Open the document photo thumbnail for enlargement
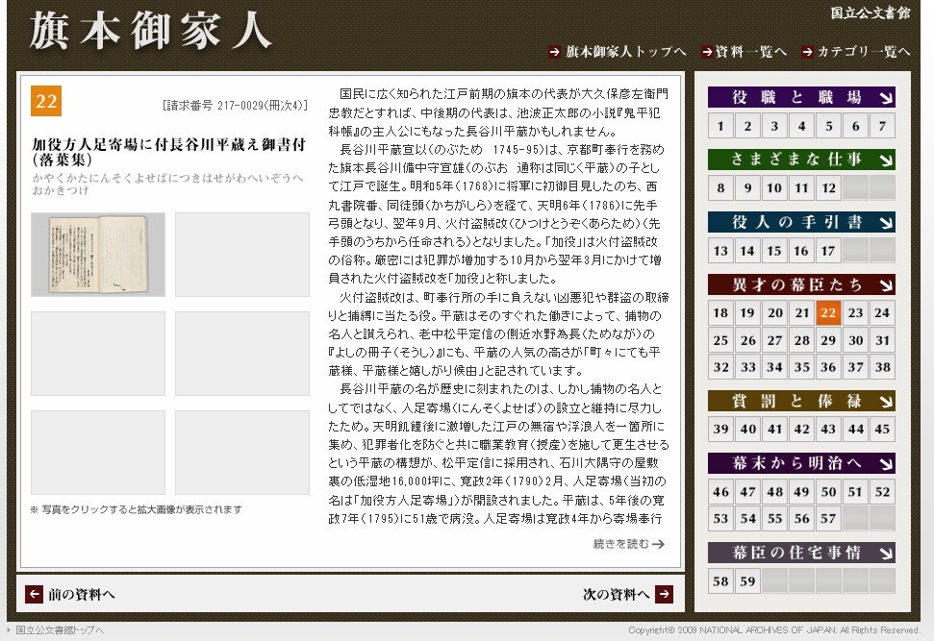Viewport: 934px width, 641px height. (96, 254)
